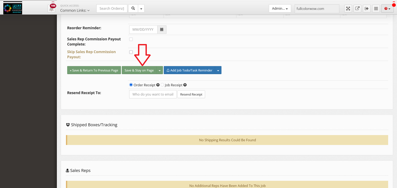Expand the Common Links quick access dropdown

click(x=75, y=11)
